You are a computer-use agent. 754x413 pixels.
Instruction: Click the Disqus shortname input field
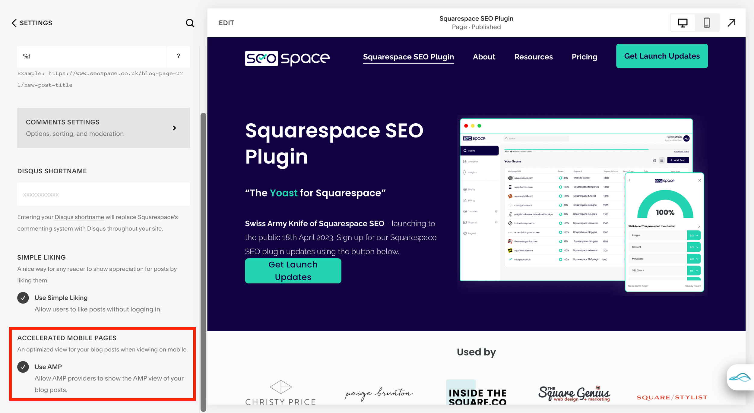pyautogui.click(x=103, y=194)
